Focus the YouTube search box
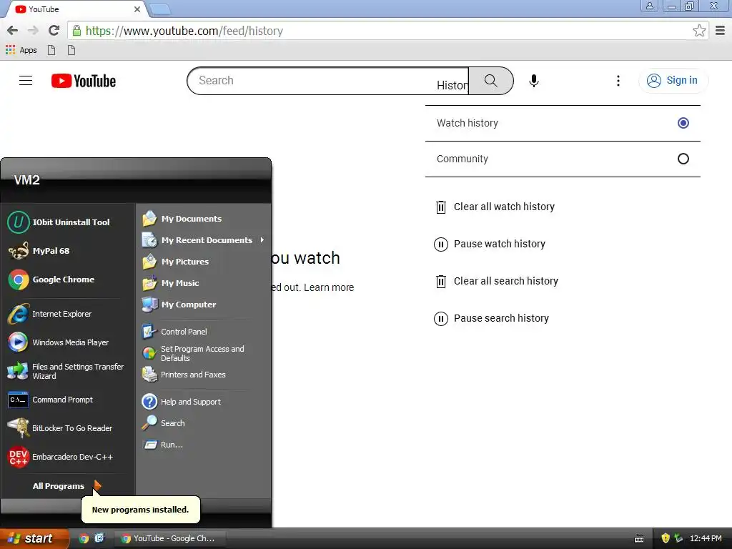This screenshot has width=732, height=549. click(x=327, y=81)
